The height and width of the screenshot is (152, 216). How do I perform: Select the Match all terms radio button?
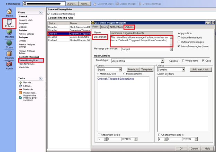pos(124,74)
